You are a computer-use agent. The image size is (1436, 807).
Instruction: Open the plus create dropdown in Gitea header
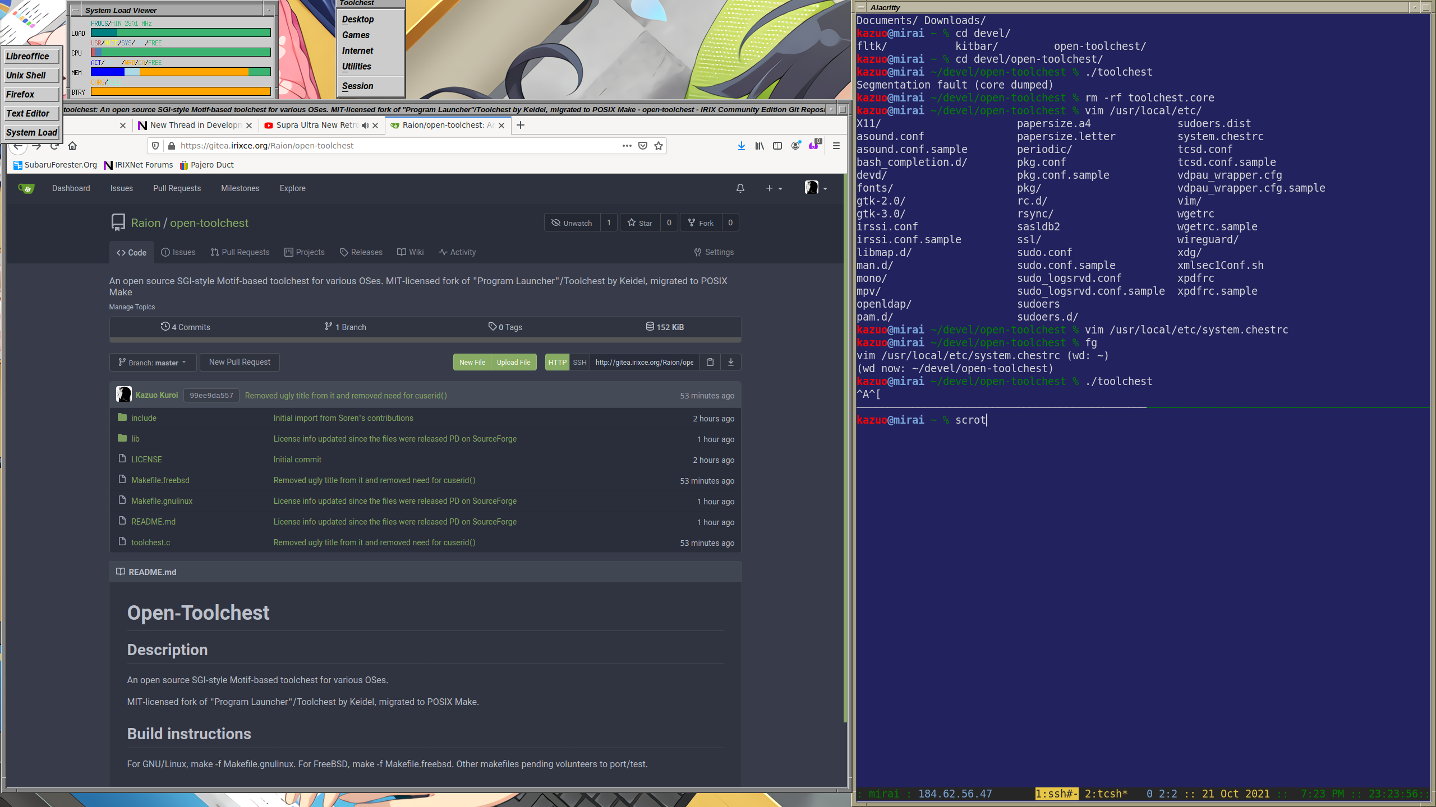click(x=774, y=188)
